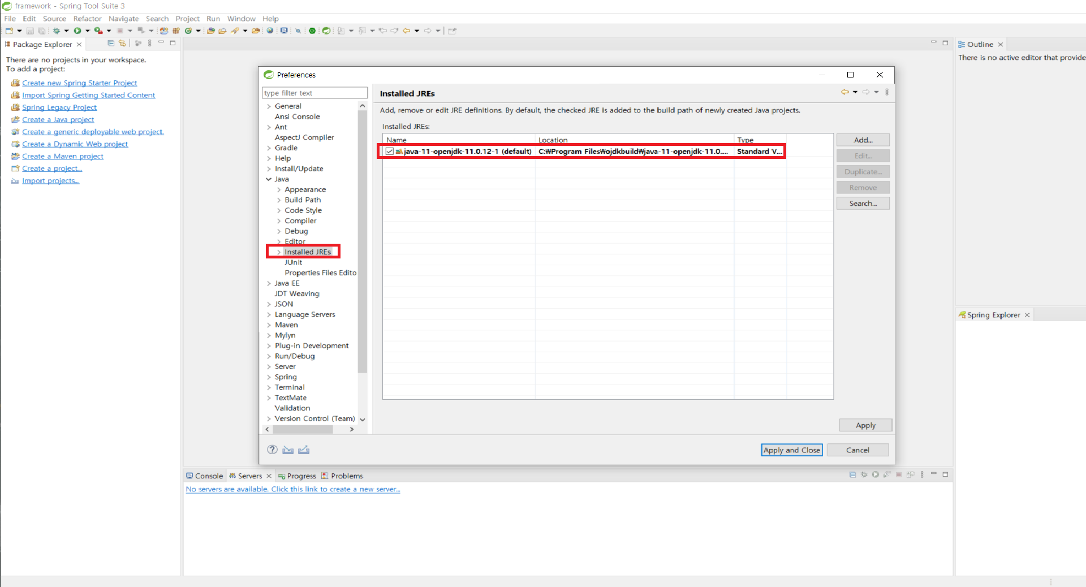Open the Refactor menu
Image resolution: width=1086 pixels, height=587 pixels.
[x=87, y=19]
